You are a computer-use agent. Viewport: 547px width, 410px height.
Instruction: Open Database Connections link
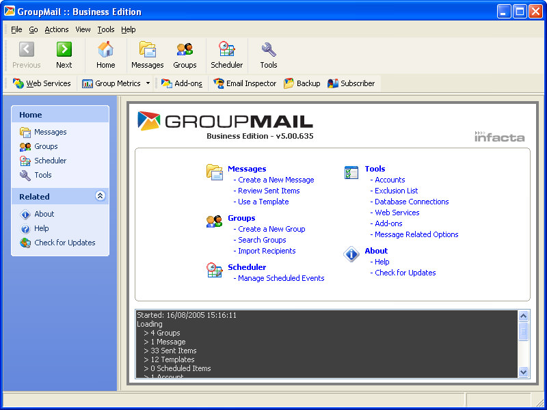click(412, 202)
